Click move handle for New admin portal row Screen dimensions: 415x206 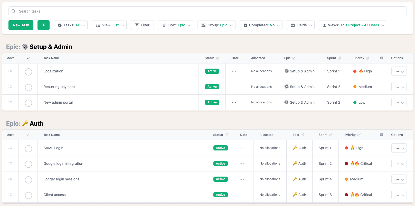pyautogui.click(x=10, y=102)
